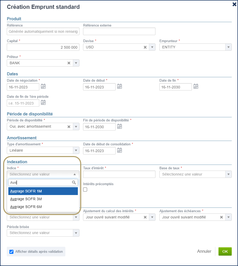Open the Période brisée dropdown
The image size is (238, 266).
click(76, 232)
